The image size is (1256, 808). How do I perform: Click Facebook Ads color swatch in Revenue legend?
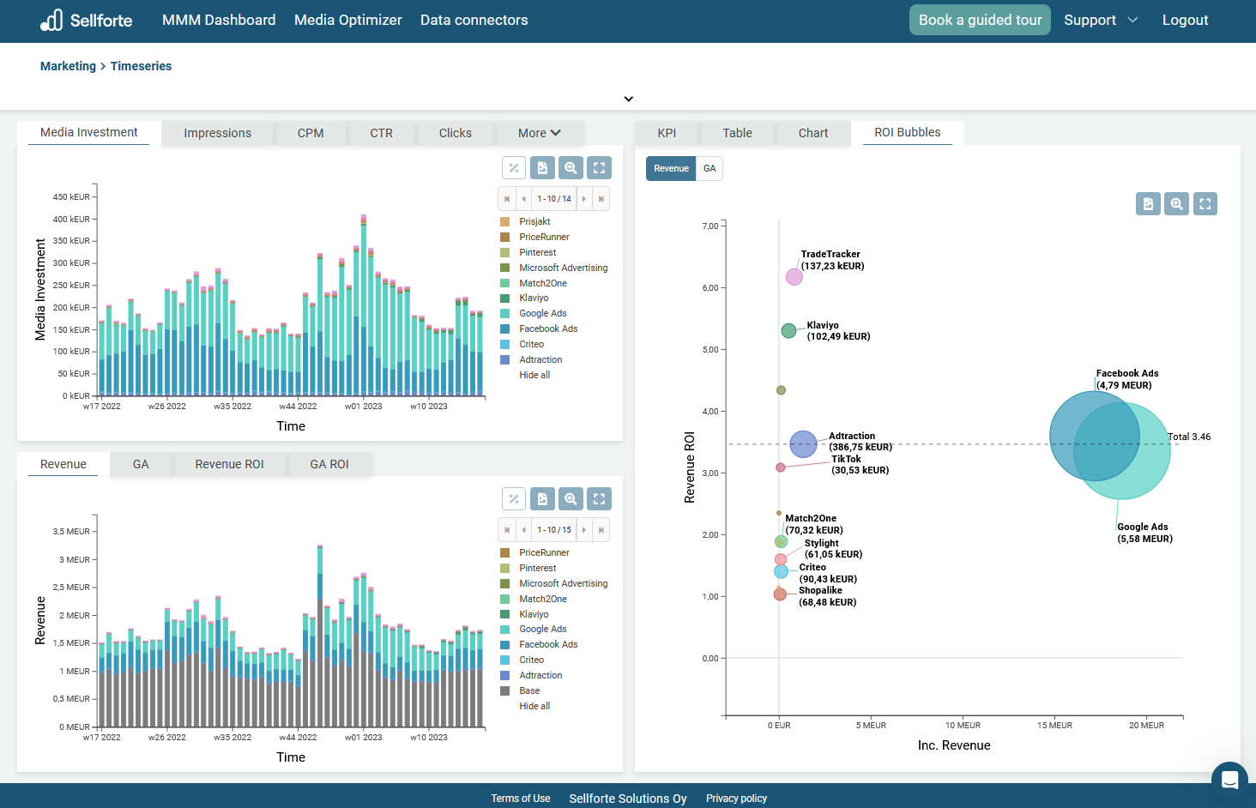point(505,645)
